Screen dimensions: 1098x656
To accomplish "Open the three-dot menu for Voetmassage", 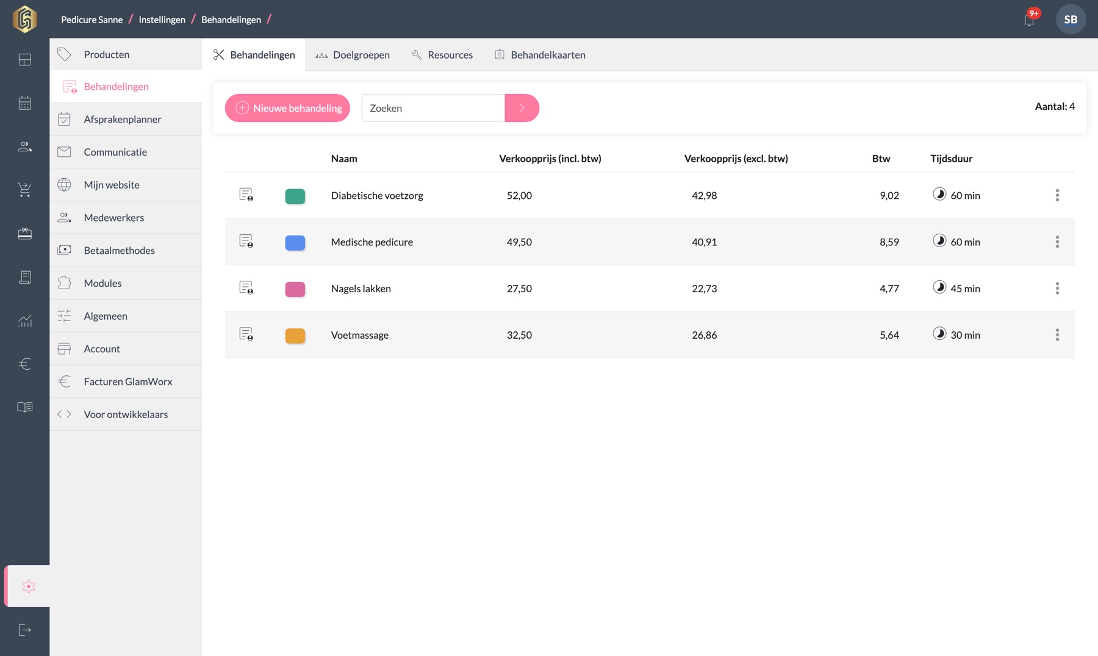I will tap(1057, 334).
